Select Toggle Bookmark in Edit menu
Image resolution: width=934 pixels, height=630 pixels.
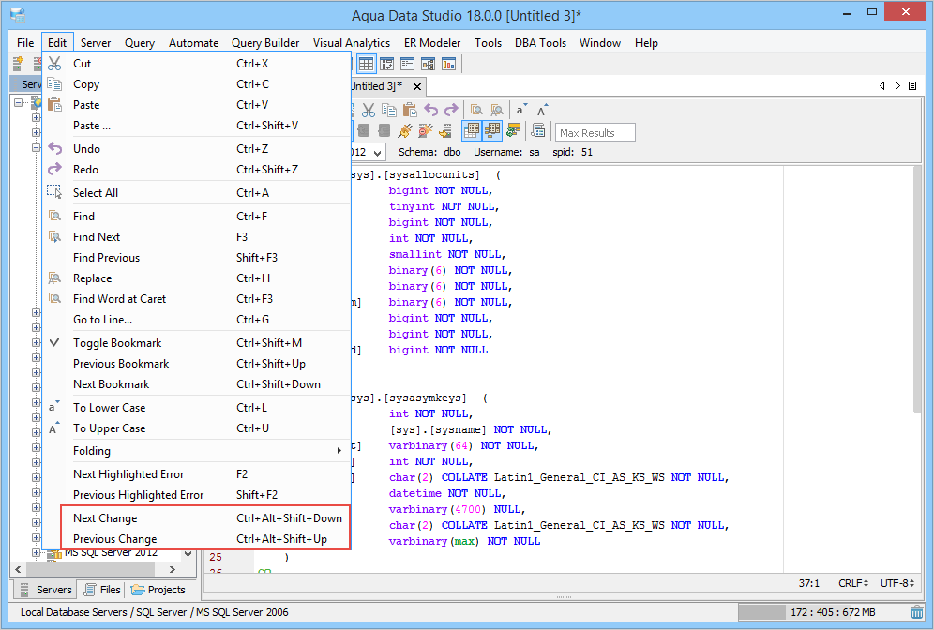pos(117,343)
